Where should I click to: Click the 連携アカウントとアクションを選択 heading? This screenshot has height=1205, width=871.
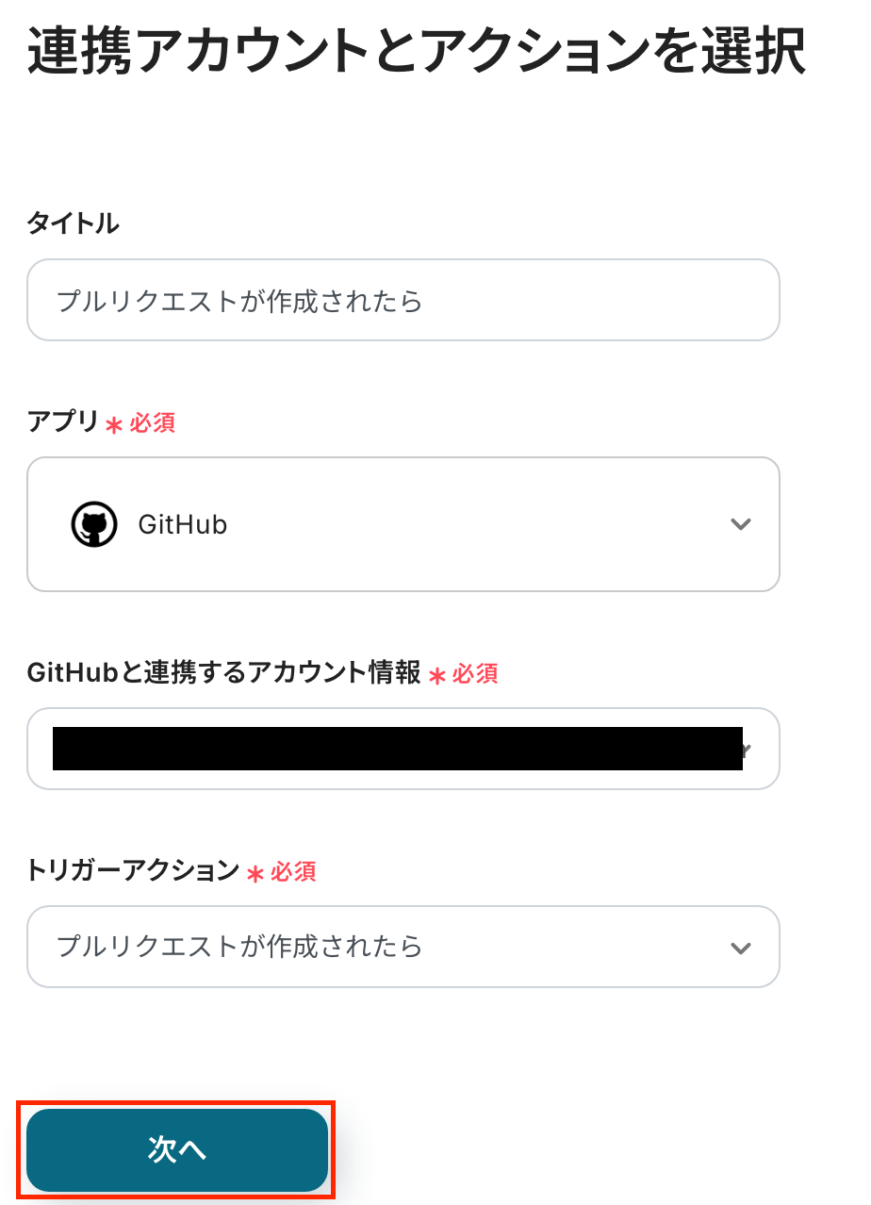tap(416, 53)
